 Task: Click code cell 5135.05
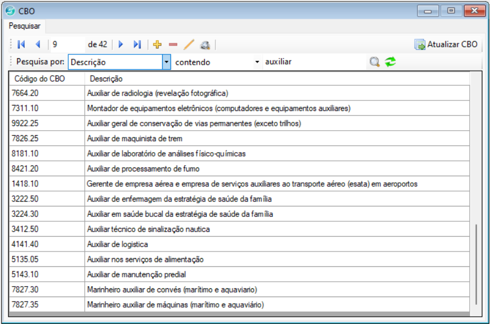(47, 259)
